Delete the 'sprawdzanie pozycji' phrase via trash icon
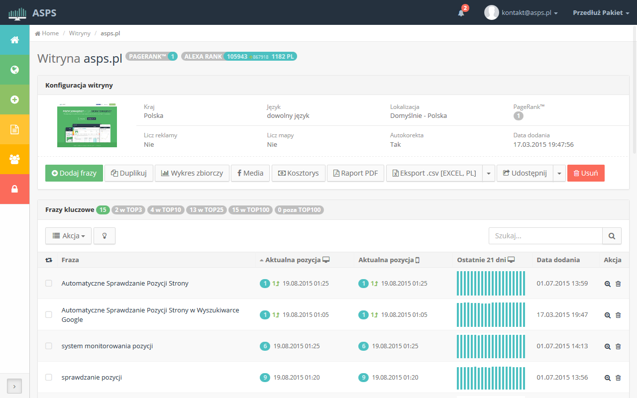The height and width of the screenshot is (398, 637). 618,378
